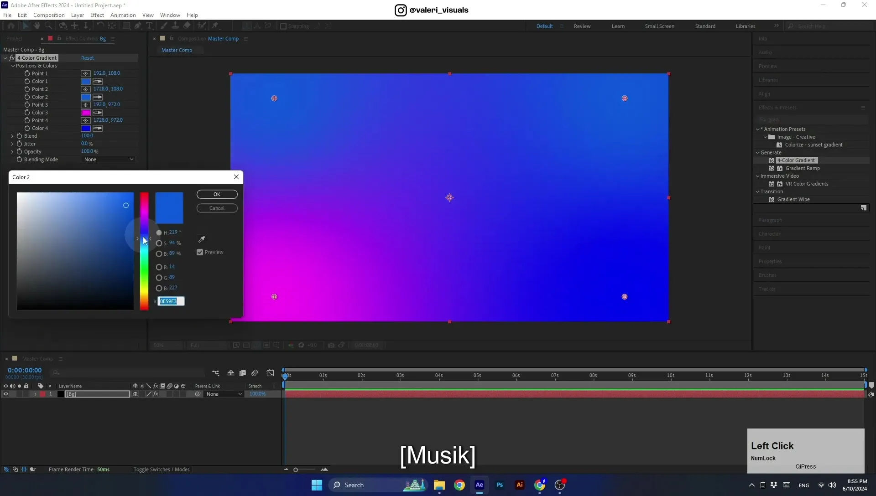876x496 pixels.
Task: Collapse the 4-Color Gradient effect
Action: 5,58
